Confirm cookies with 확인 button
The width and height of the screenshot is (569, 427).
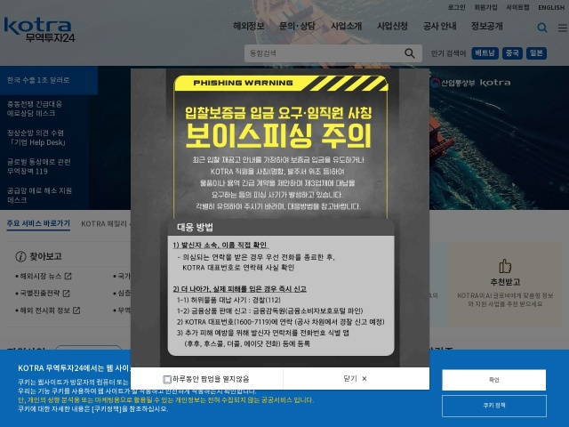pos(494,380)
